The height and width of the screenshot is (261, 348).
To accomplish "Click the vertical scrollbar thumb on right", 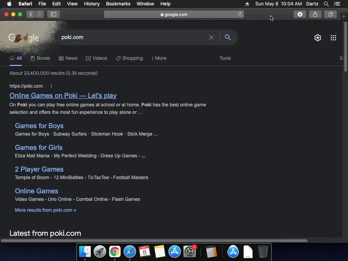I will (345, 47).
